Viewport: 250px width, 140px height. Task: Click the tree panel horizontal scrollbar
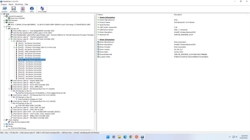click(46, 130)
